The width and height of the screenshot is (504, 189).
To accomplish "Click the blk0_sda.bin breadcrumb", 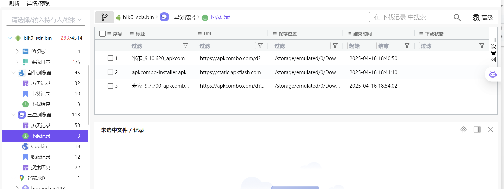I will pyautogui.click(x=138, y=17).
